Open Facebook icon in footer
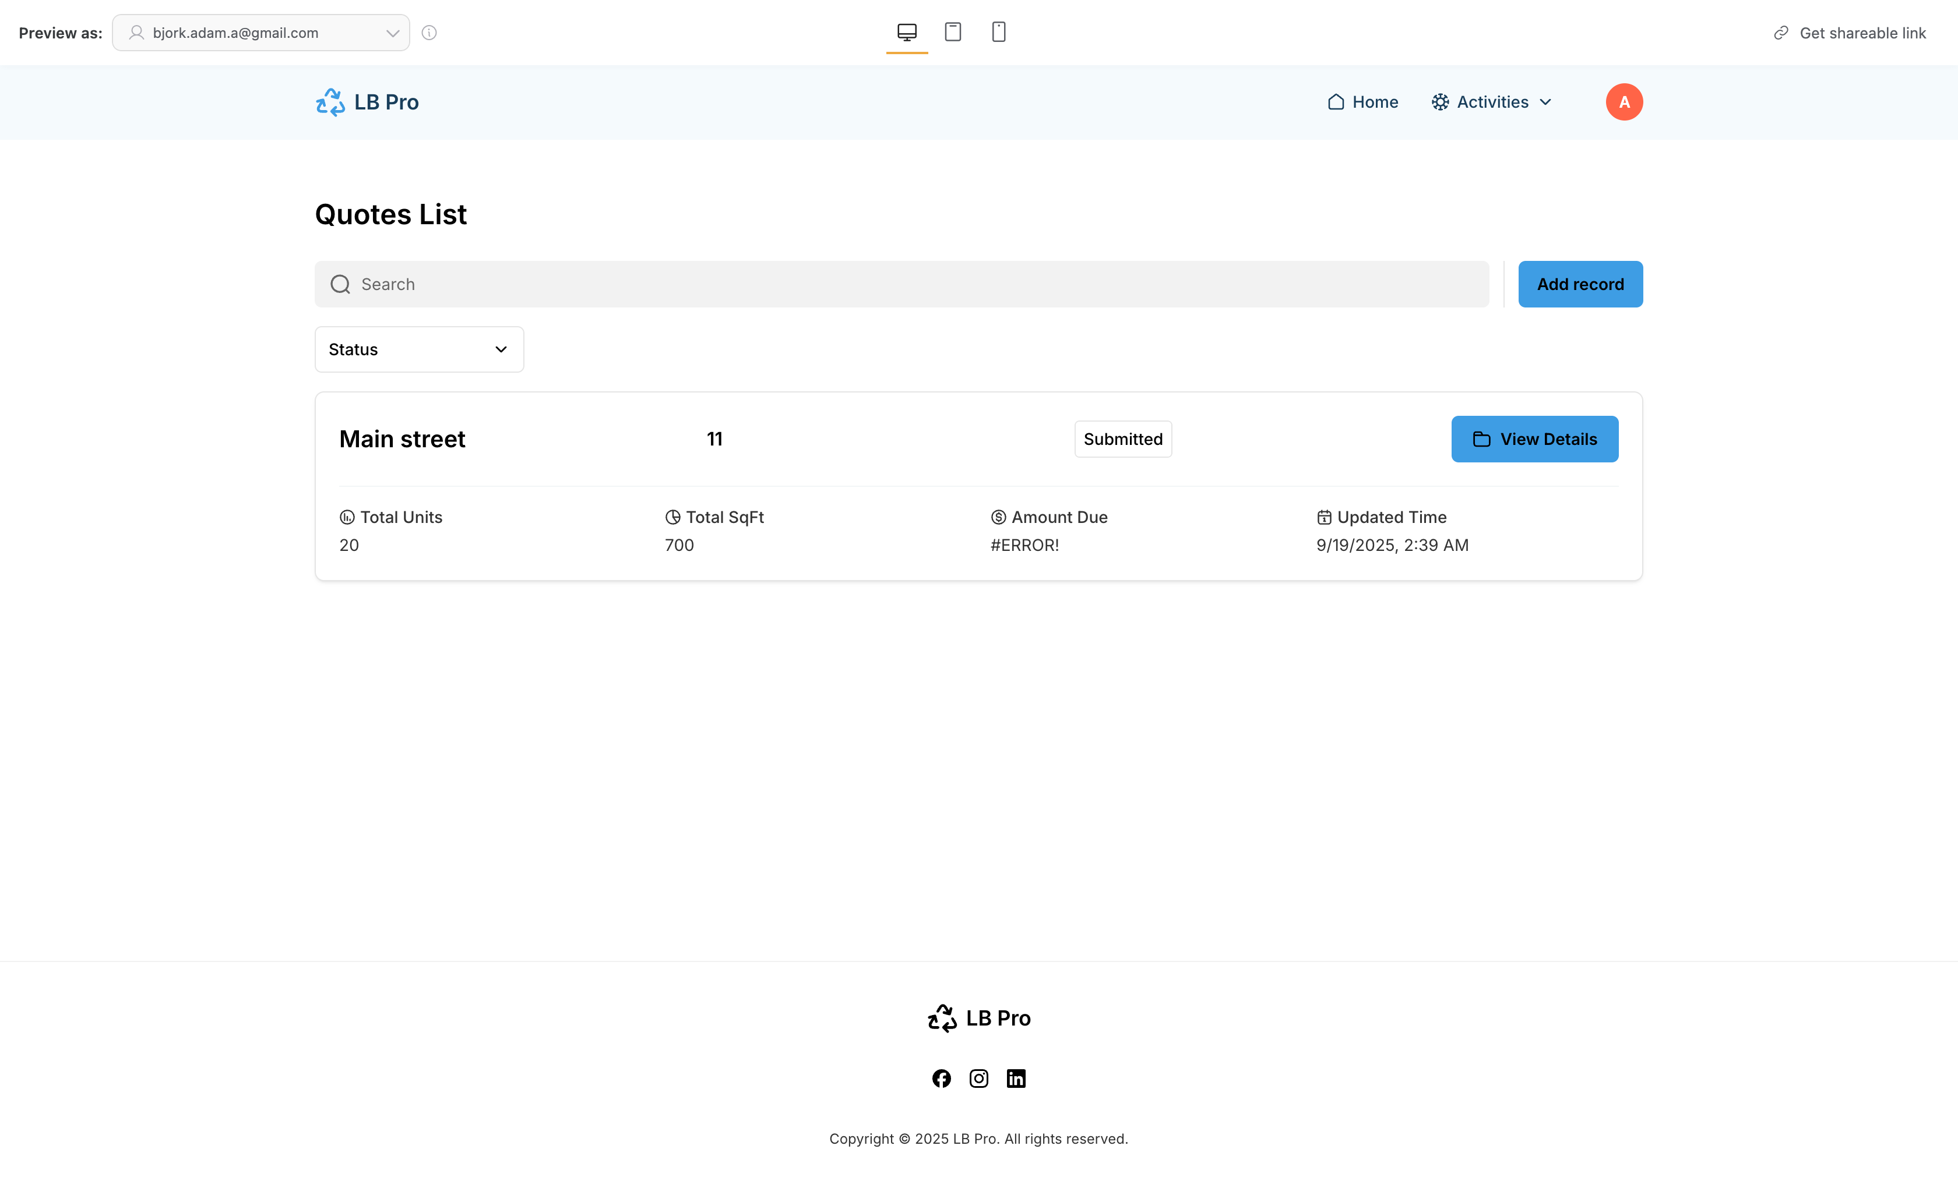This screenshot has width=1958, height=1195. pos(942,1079)
